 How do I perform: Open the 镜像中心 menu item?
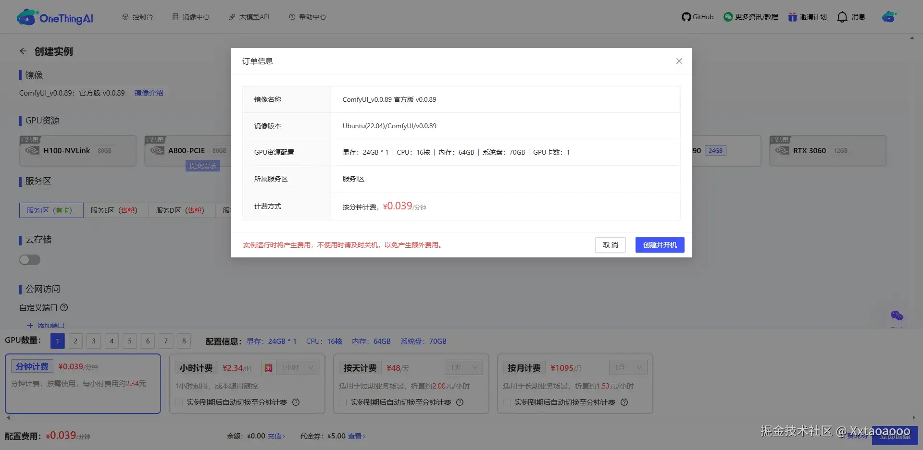[x=191, y=17]
